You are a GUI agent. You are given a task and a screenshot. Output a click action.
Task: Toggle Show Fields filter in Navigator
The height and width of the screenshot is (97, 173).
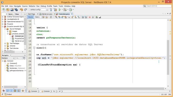click(x=7, y=91)
